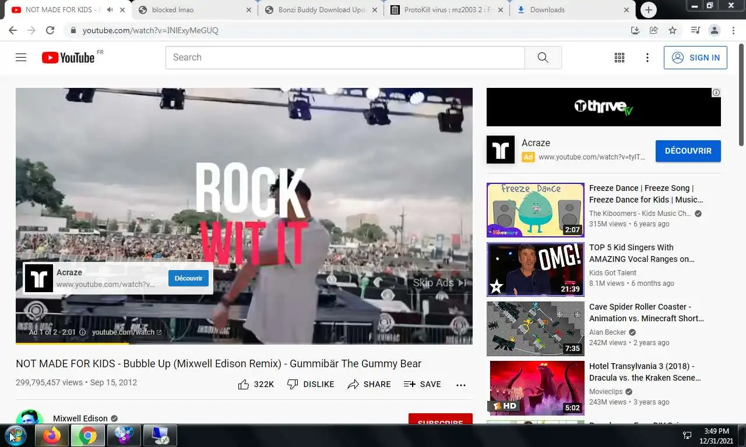Go to the YouTube home logo
Viewport: 746px width, 447px height.
click(68, 57)
